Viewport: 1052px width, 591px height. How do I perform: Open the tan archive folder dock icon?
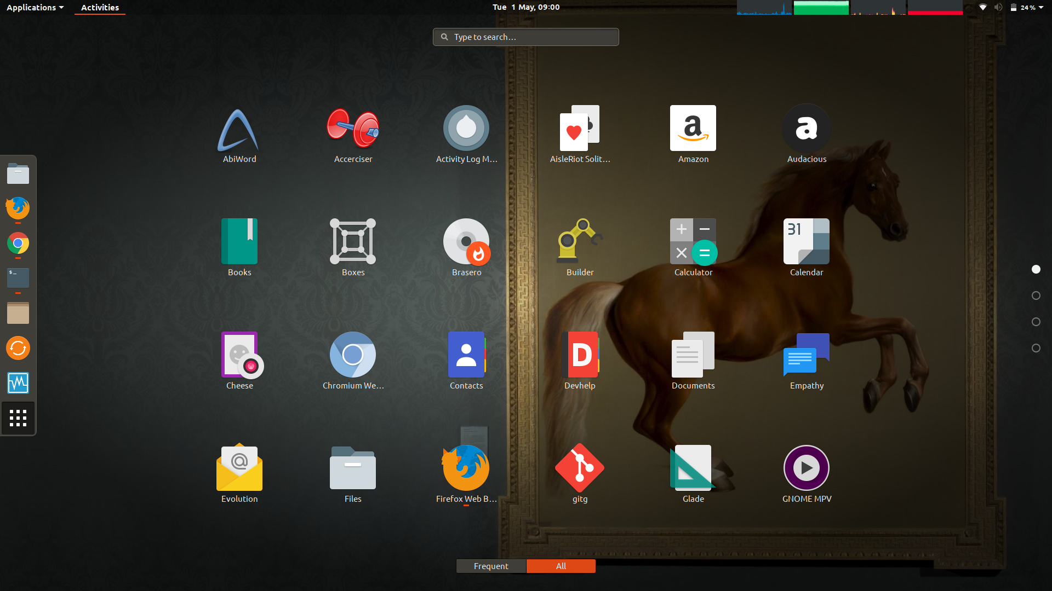(18, 313)
